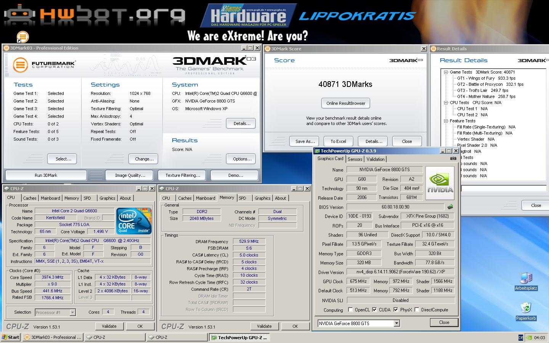This screenshot has height=343, width=549.
Task: Click the Online ResultBrowser button
Action: [346, 103]
